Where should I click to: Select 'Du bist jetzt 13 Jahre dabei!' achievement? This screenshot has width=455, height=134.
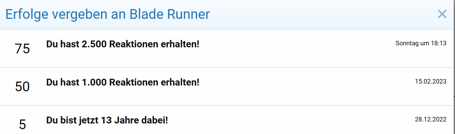[107, 120]
